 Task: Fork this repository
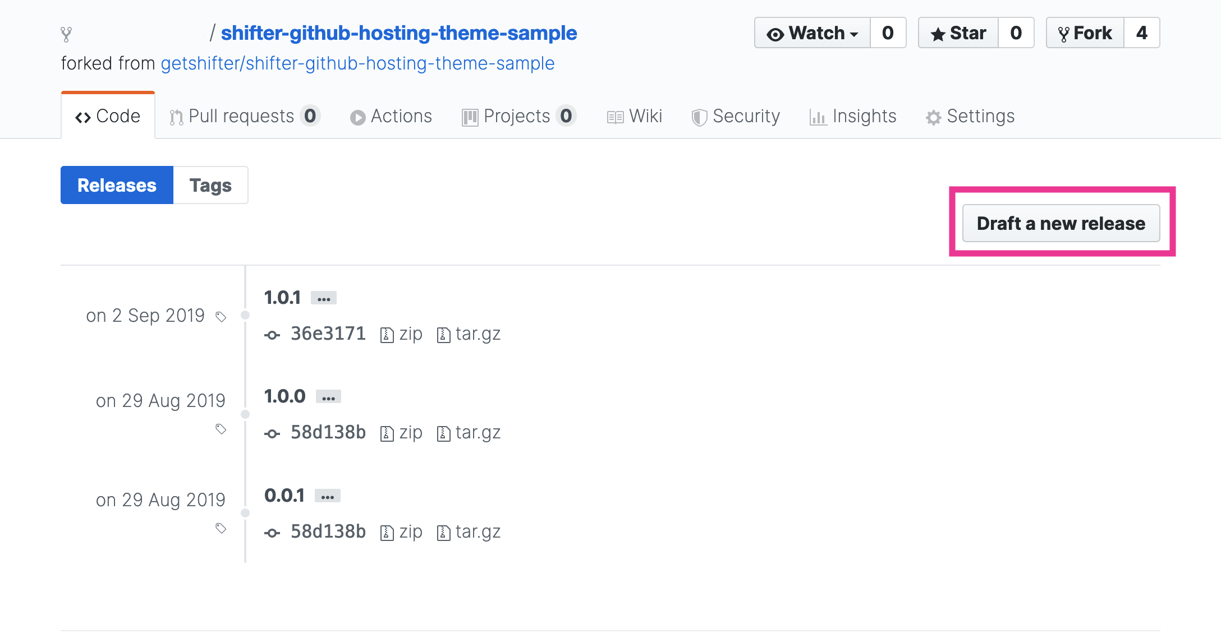point(1085,33)
